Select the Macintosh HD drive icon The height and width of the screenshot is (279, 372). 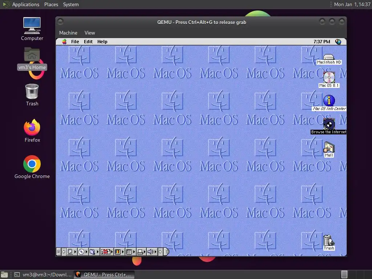pos(329,59)
